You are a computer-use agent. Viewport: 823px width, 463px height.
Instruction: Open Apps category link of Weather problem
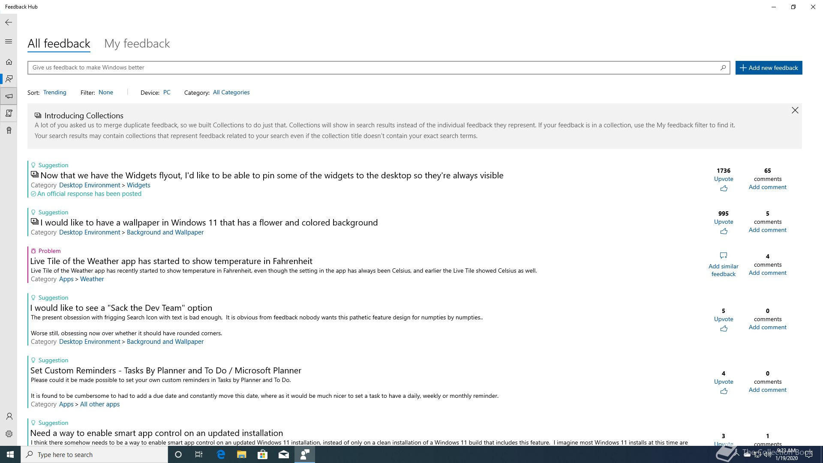[x=66, y=279]
